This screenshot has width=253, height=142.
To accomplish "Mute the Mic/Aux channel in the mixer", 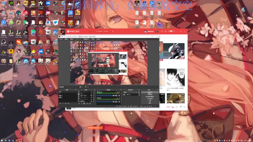I will 116,96.
